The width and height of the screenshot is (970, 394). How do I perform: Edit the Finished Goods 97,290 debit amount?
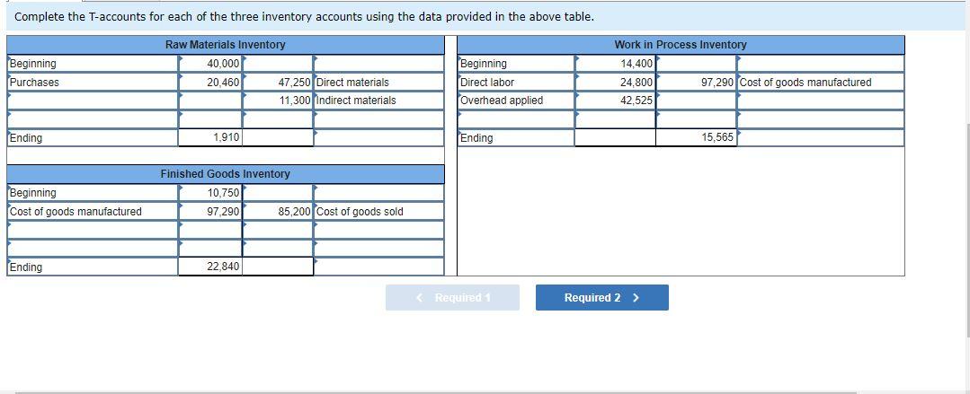click(x=210, y=212)
